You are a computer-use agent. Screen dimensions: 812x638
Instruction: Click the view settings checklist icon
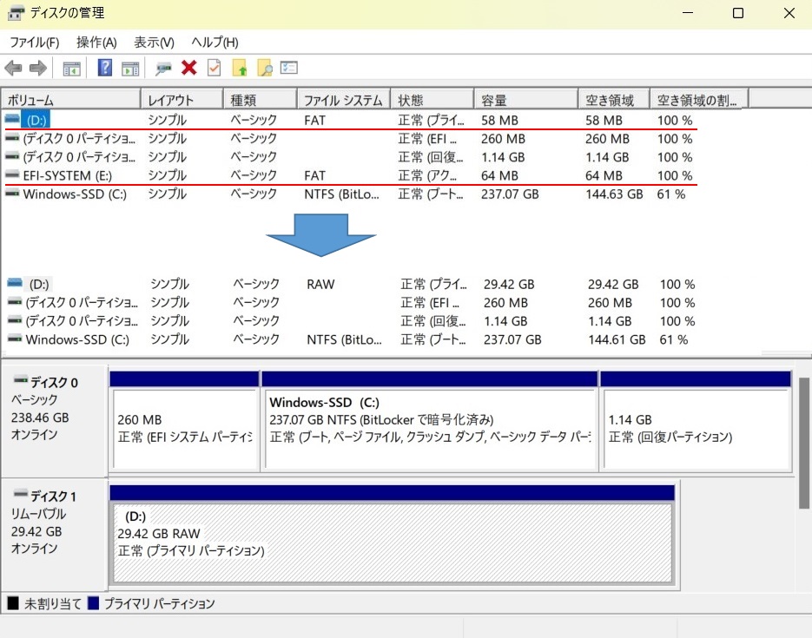pos(289,67)
